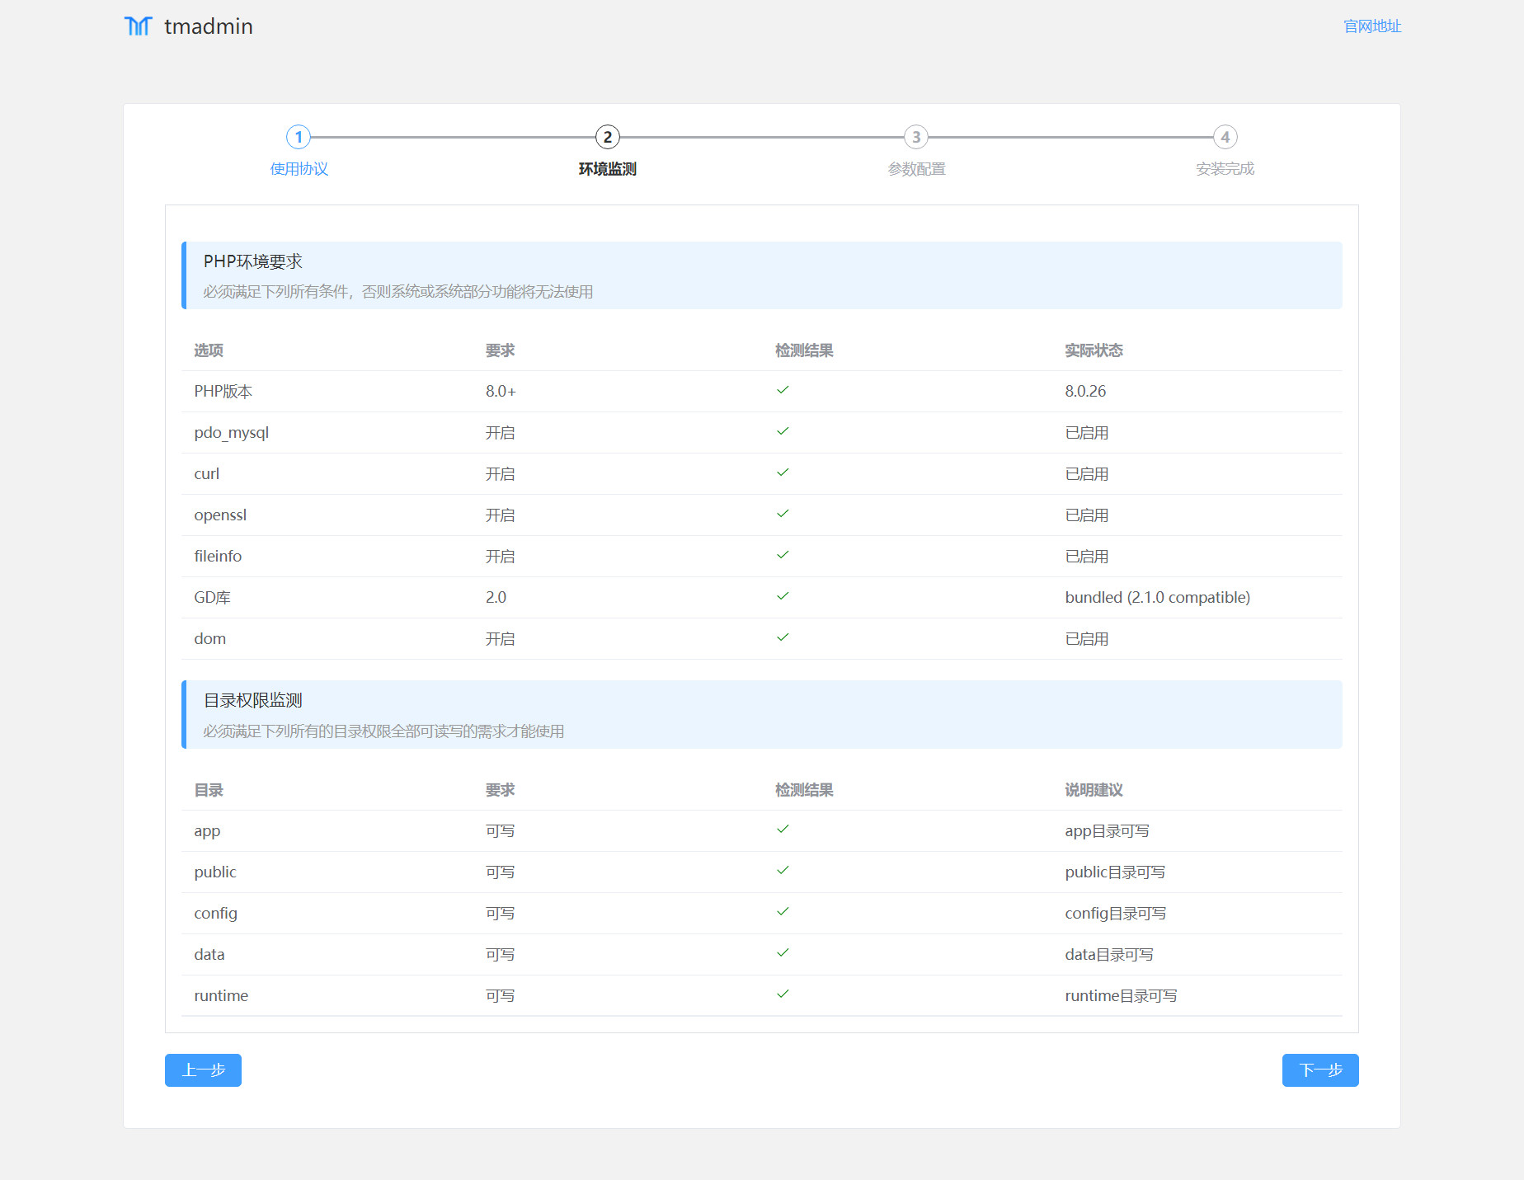Select step 1 circle 使用协议
Image resolution: width=1524 pixels, height=1180 pixels.
coord(299,137)
